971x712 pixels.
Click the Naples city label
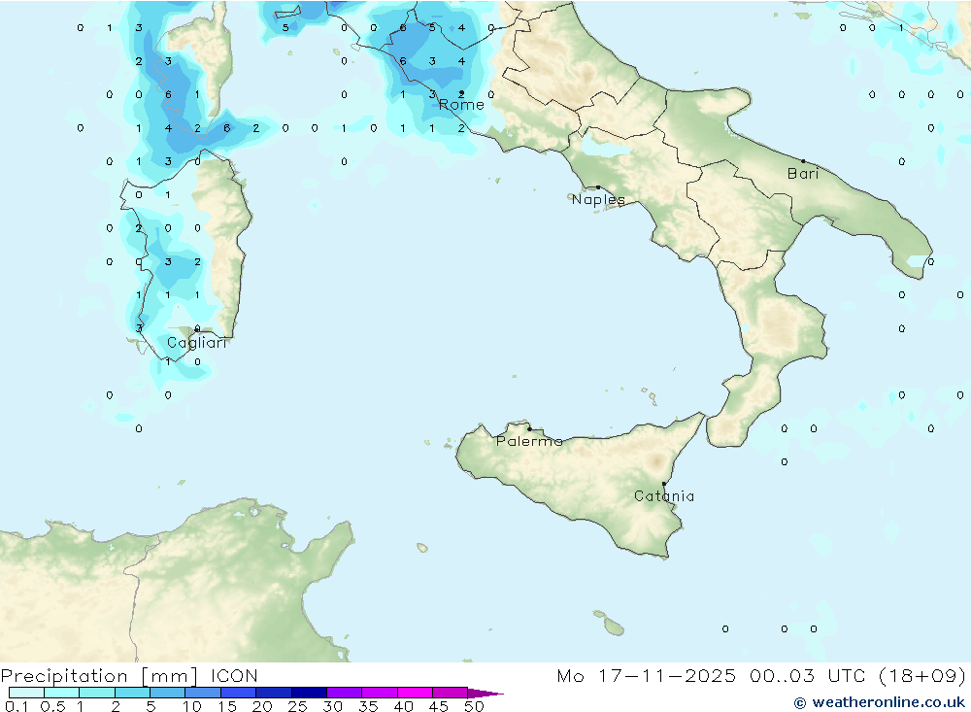[598, 199]
